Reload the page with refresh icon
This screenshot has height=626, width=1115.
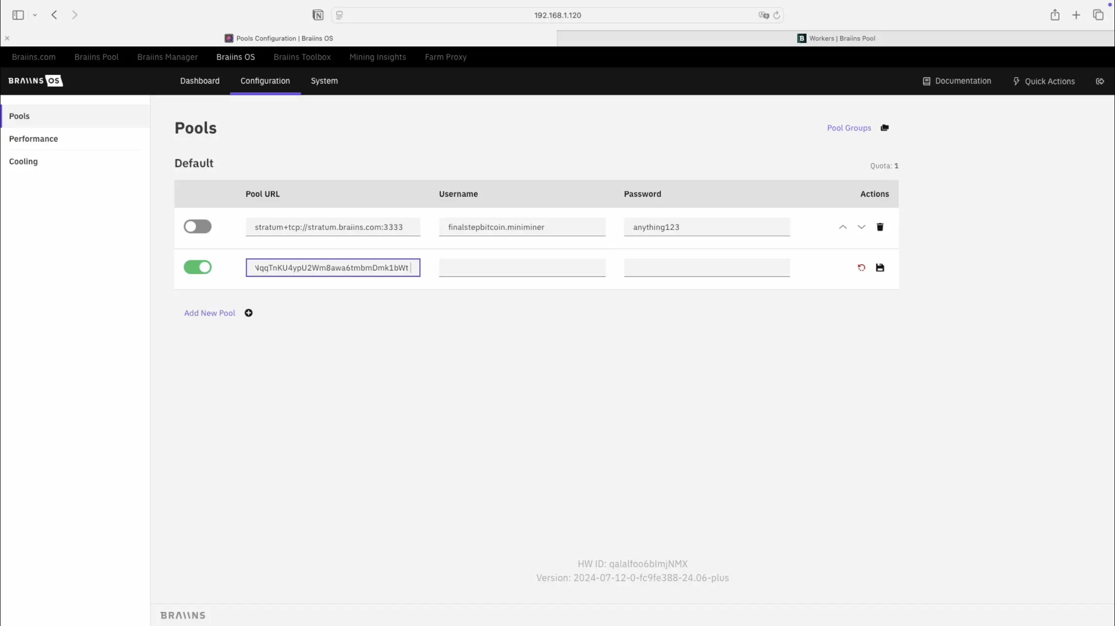click(x=777, y=15)
